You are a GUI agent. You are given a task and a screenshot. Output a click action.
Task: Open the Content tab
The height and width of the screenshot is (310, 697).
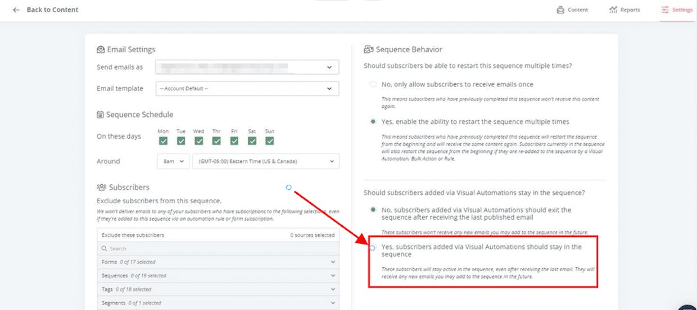coord(572,10)
